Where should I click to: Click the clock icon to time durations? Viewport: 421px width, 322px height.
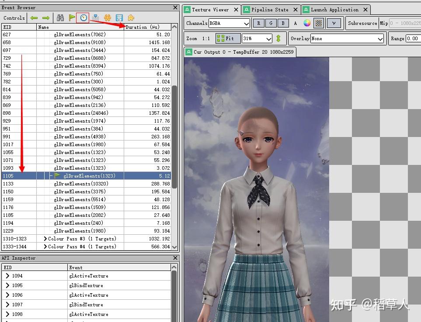[83, 18]
